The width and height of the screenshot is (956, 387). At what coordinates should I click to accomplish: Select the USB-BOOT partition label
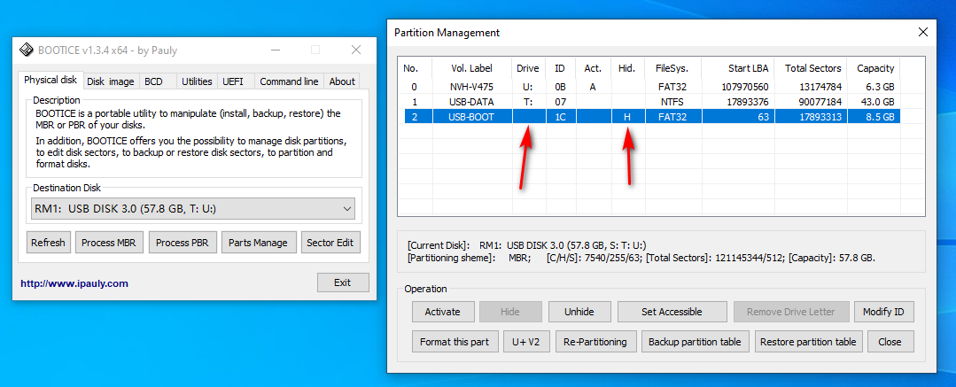tap(472, 117)
